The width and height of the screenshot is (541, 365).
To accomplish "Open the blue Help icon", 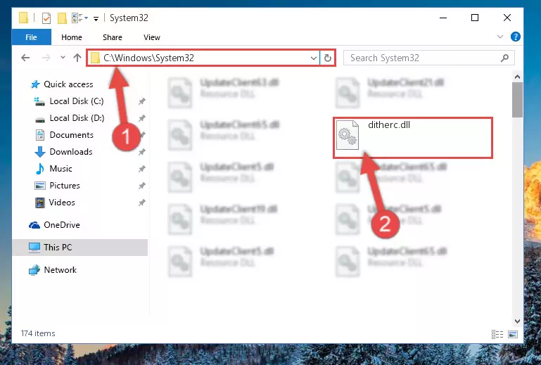I will coord(516,37).
